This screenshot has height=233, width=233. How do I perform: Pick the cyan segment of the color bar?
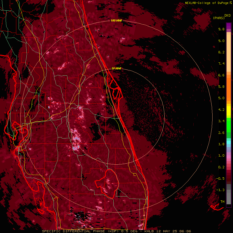(x=229, y=142)
